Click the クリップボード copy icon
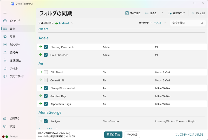 click(5, 76)
